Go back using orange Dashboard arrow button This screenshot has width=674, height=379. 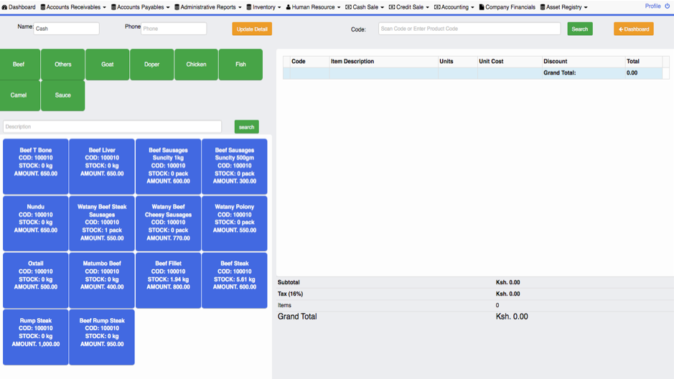pos(634,29)
